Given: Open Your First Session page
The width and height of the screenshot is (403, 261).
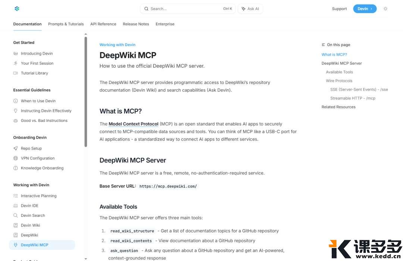Looking at the screenshot, I should pos(37,63).
